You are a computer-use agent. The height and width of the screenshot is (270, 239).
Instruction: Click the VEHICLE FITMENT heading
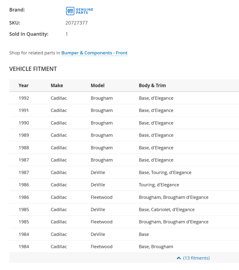33,69
